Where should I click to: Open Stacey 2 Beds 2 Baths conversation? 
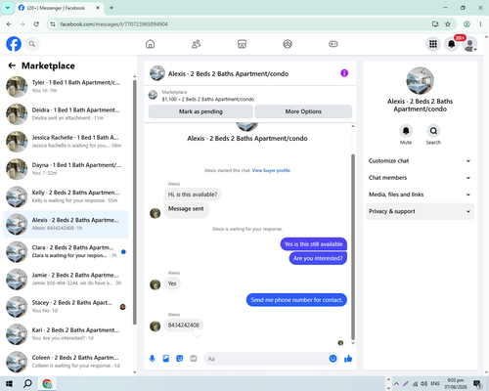(x=66, y=307)
